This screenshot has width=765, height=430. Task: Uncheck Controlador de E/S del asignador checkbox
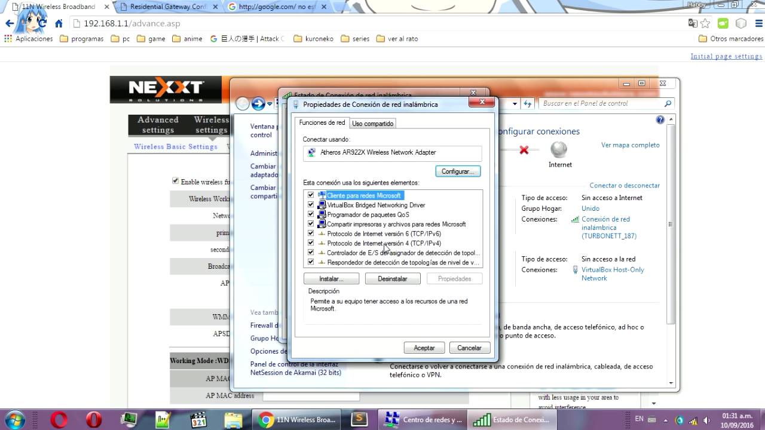click(x=311, y=253)
